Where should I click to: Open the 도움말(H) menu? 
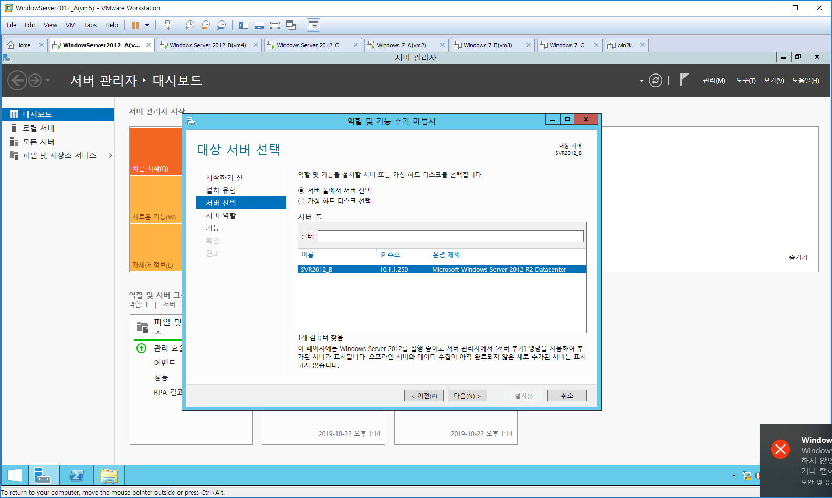[806, 80]
